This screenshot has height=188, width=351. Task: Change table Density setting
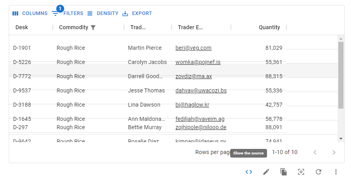point(103,13)
